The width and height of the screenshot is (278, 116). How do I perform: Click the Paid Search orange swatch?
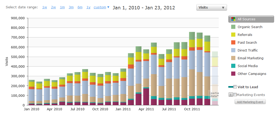233,43
